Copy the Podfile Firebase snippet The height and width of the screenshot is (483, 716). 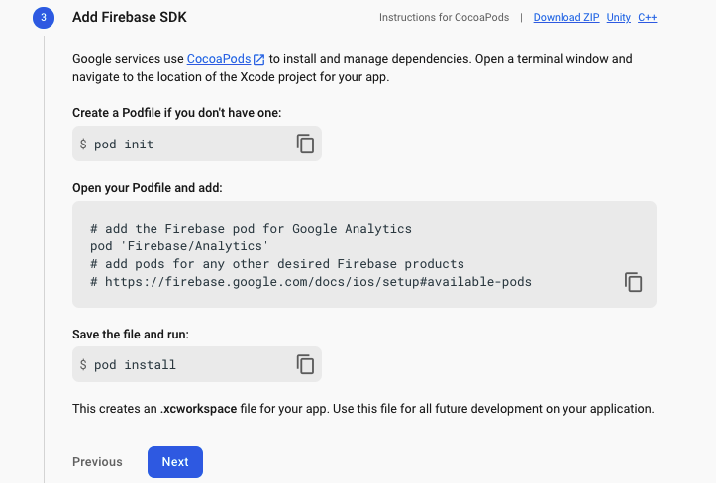click(633, 282)
